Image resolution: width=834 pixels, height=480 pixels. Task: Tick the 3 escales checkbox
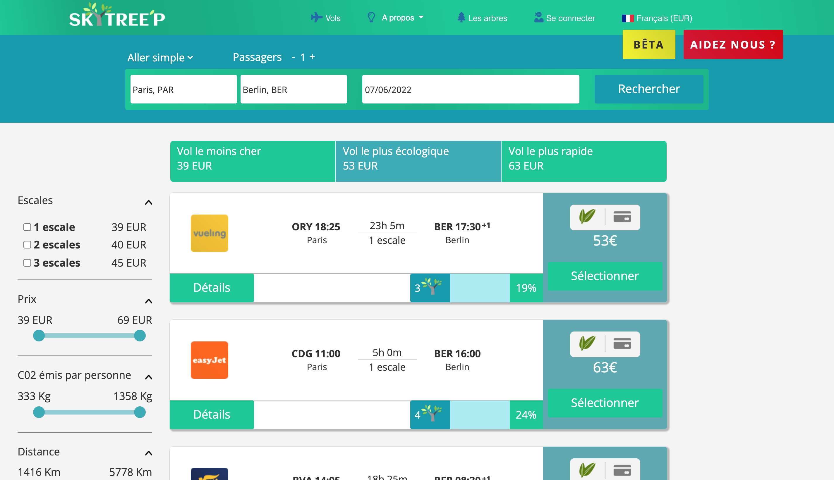[x=27, y=263]
